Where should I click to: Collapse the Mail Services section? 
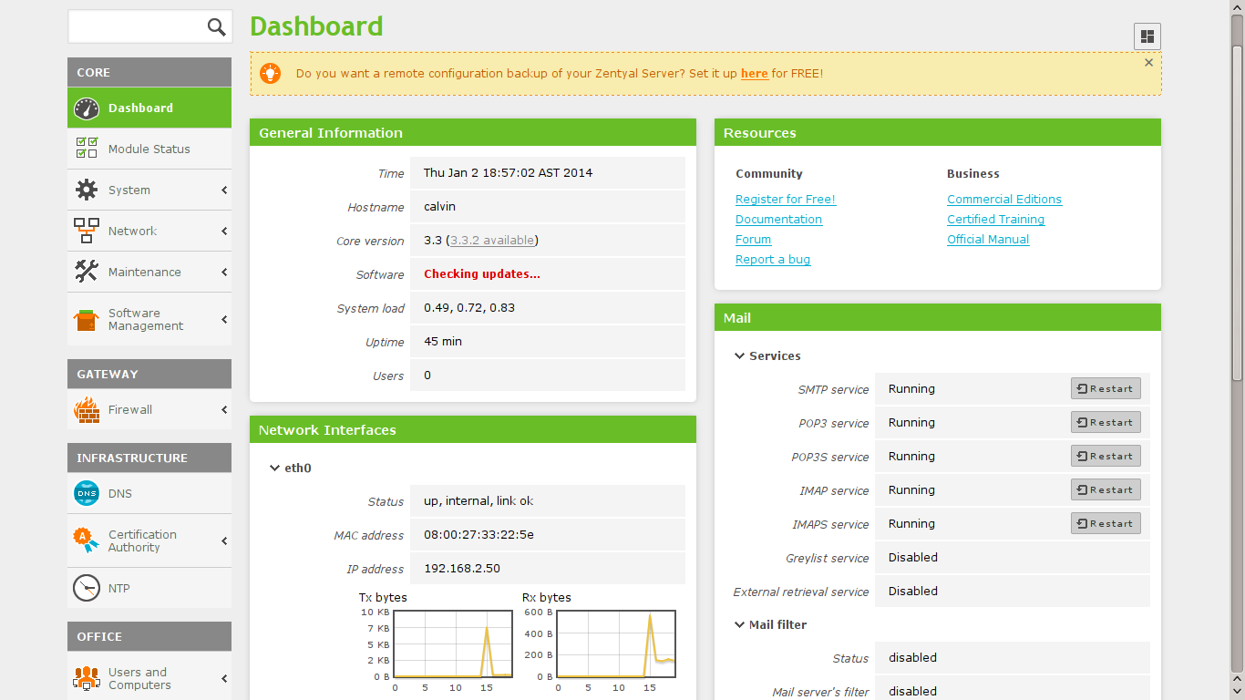tap(740, 356)
